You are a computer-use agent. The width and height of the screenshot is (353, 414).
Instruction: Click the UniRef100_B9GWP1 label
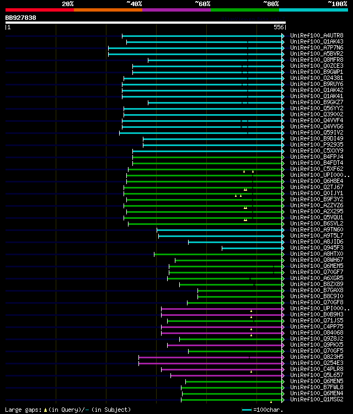317,72
